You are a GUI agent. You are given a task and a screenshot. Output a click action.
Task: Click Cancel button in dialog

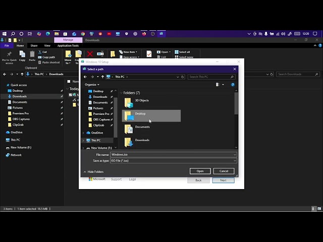click(224, 171)
